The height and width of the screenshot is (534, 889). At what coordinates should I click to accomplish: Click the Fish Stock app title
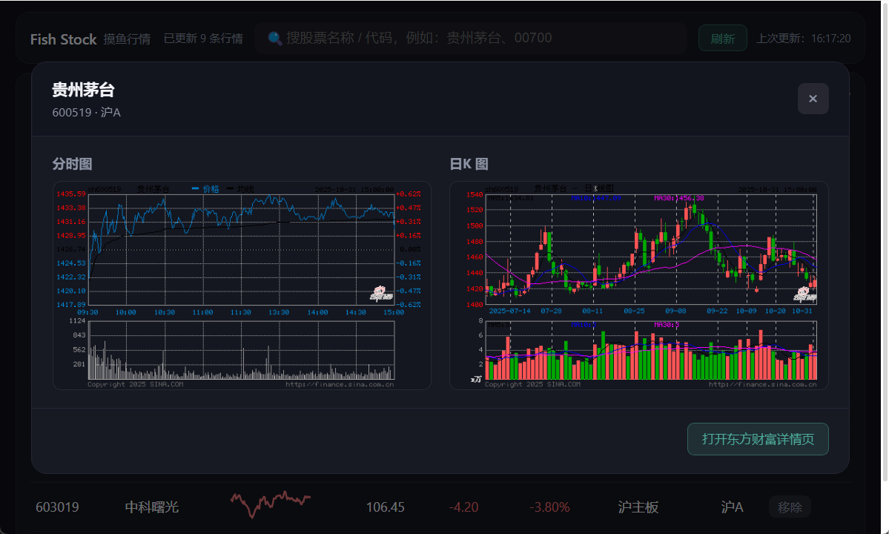click(x=63, y=39)
